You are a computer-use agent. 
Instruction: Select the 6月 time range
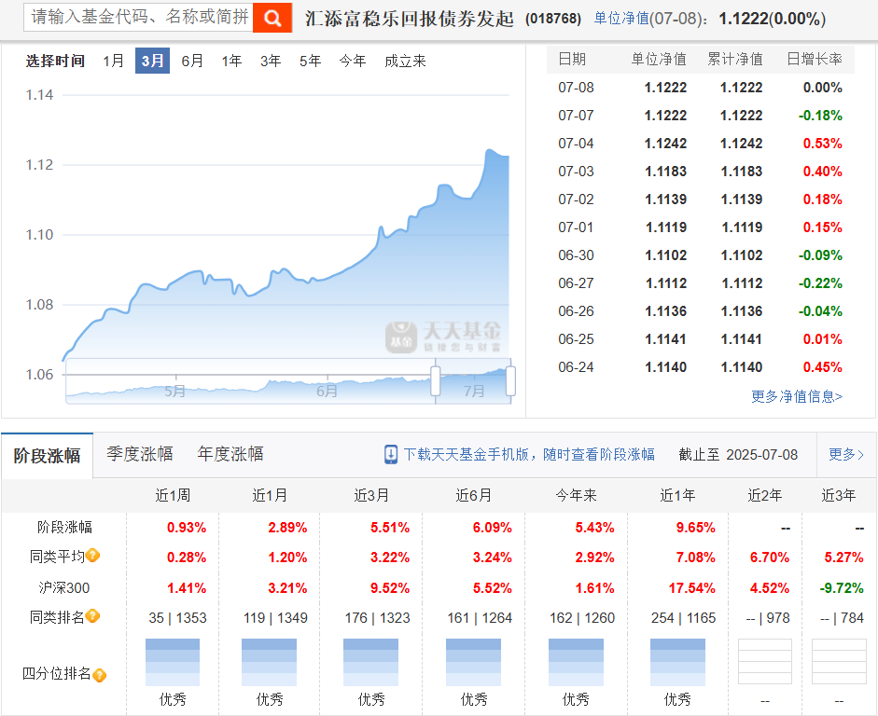(x=192, y=61)
